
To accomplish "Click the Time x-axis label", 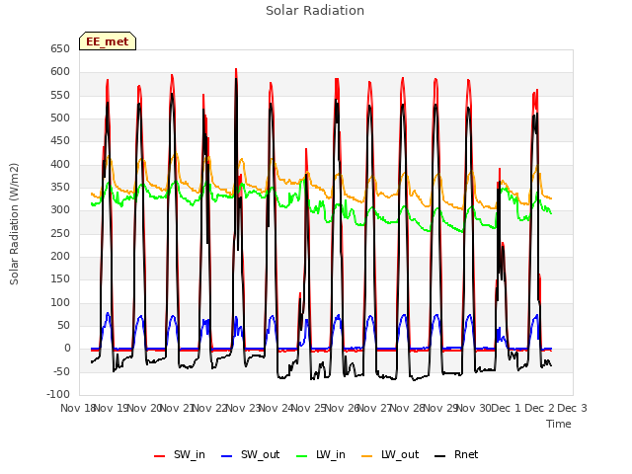I will (x=559, y=424).
